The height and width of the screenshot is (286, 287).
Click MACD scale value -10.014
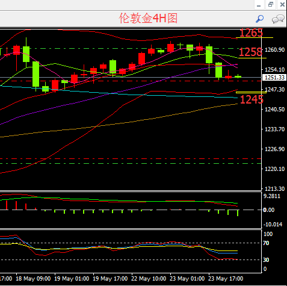[x=273, y=225]
